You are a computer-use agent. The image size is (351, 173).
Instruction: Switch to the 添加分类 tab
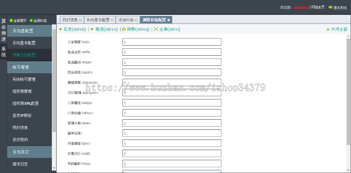126,20
